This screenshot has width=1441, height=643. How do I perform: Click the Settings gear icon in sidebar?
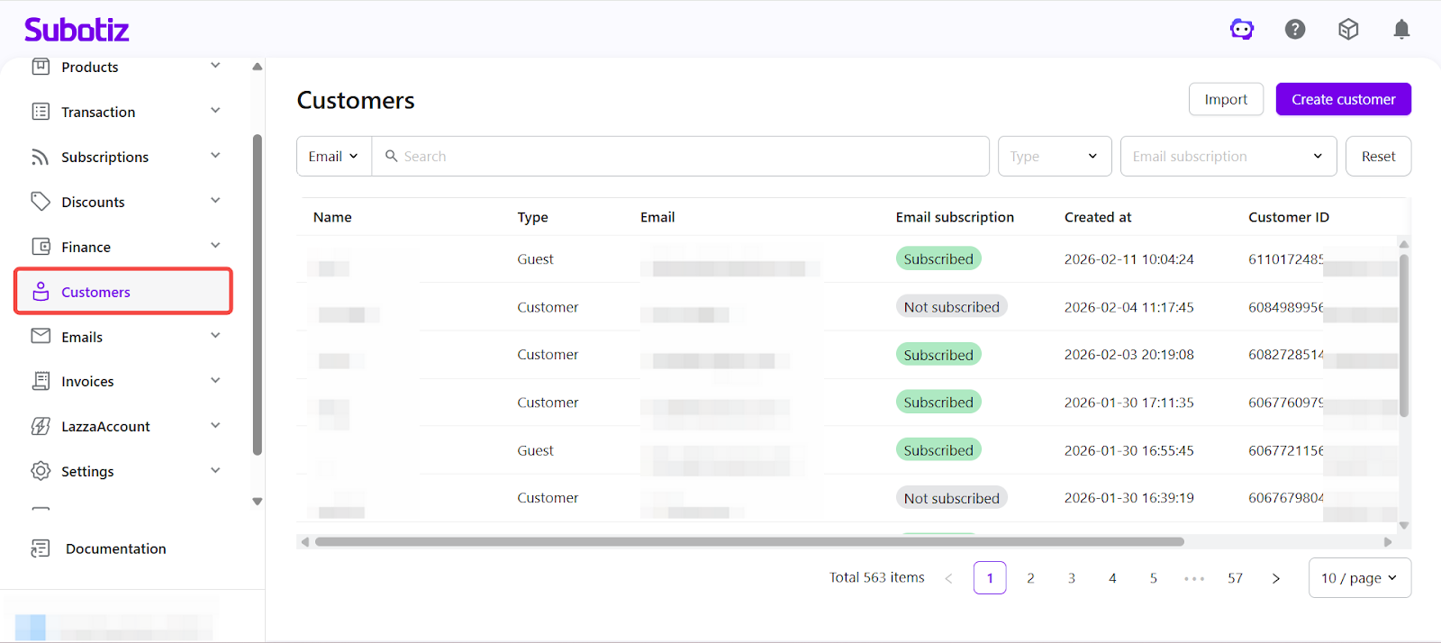41,471
